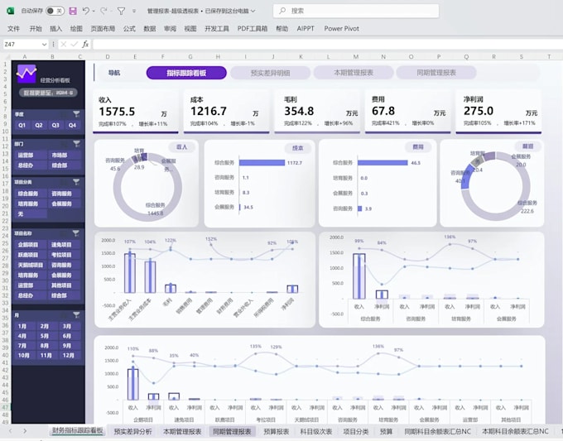Select 市场部 in the 部门 slicer

tap(64, 155)
